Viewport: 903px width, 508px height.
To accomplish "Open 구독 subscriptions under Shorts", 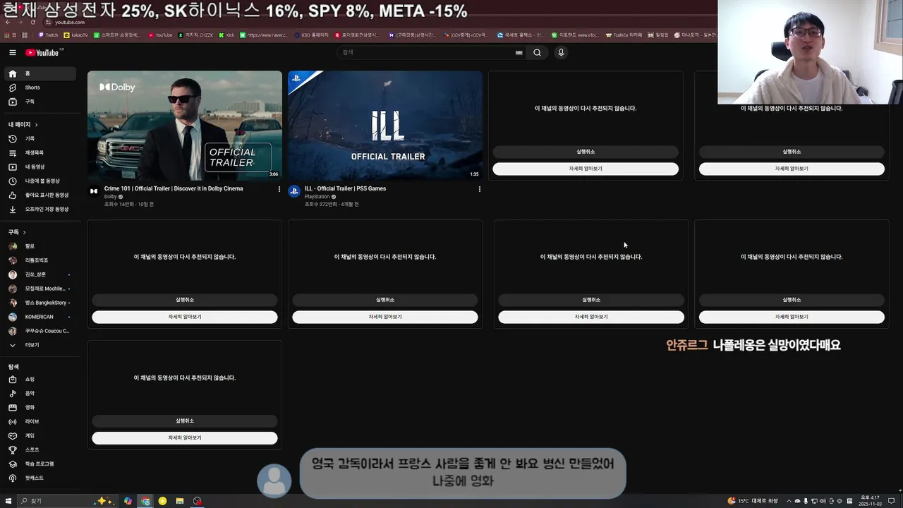I will pyautogui.click(x=40, y=102).
